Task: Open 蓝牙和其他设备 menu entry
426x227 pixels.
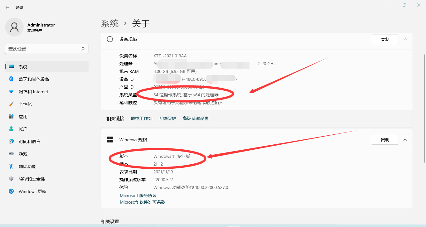Action: (47, 79)
